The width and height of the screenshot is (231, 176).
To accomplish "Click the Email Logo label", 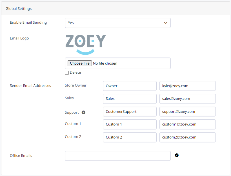I will pos(19,38).
